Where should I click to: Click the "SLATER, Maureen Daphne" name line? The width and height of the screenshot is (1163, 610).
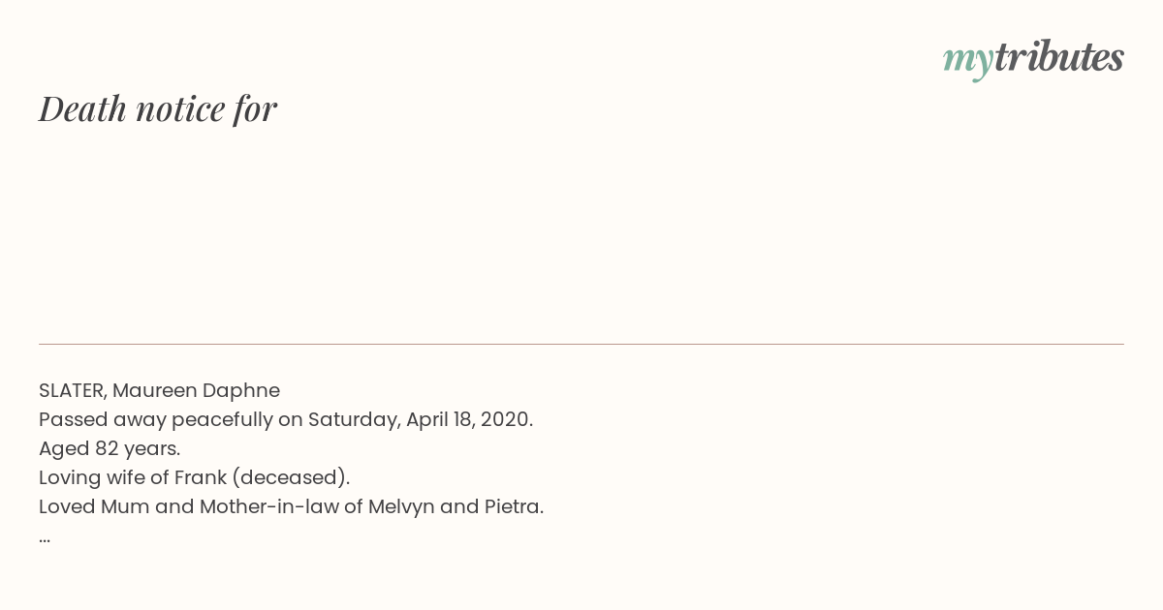(159, 390)
